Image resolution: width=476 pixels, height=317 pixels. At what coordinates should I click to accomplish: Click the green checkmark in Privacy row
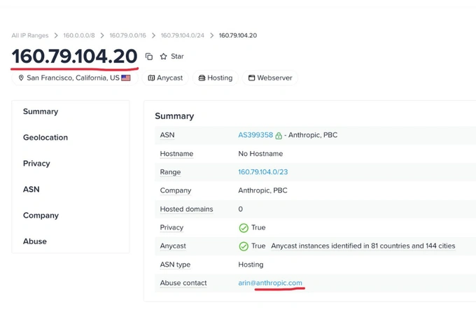244,228
